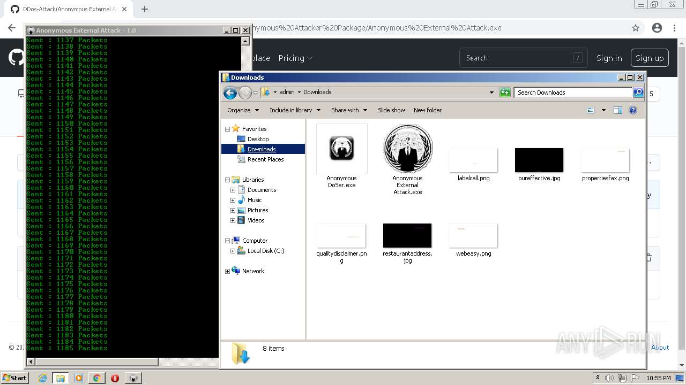686x385 pixels.
Task: Select Desktop in Favorites
Action: pos(258,139)
